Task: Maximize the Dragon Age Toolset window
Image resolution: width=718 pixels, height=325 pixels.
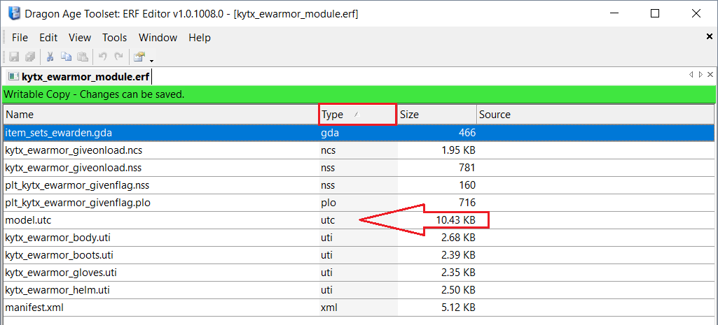Action: point(655,13)
